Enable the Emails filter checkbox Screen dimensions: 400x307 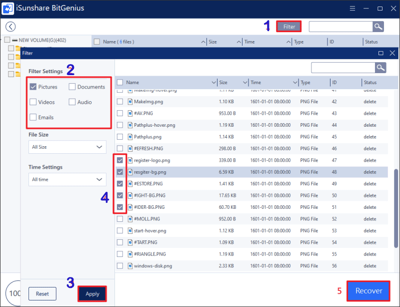pyautogui.click(x=33, y=117)
